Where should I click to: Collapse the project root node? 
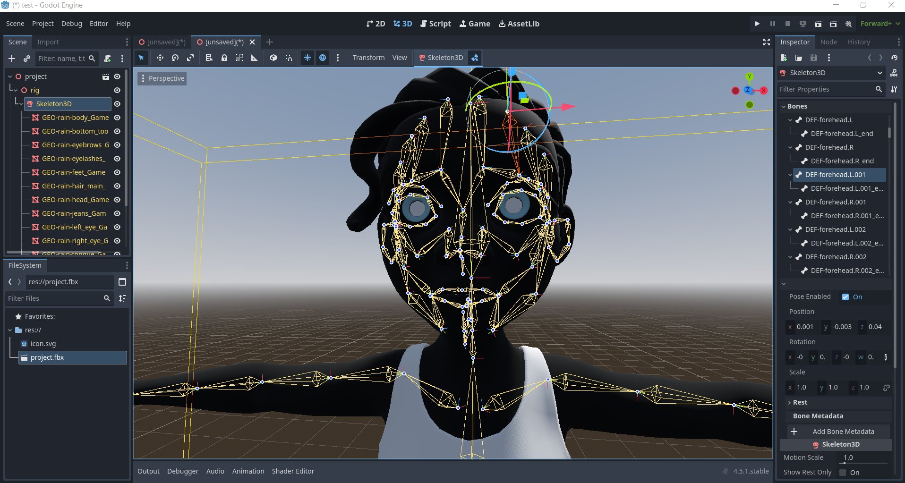[10, 76]
